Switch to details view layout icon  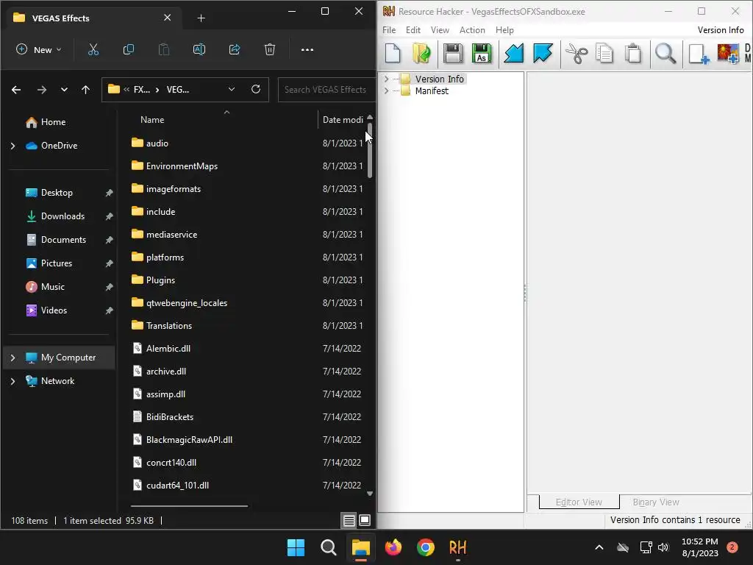[349, 520]
